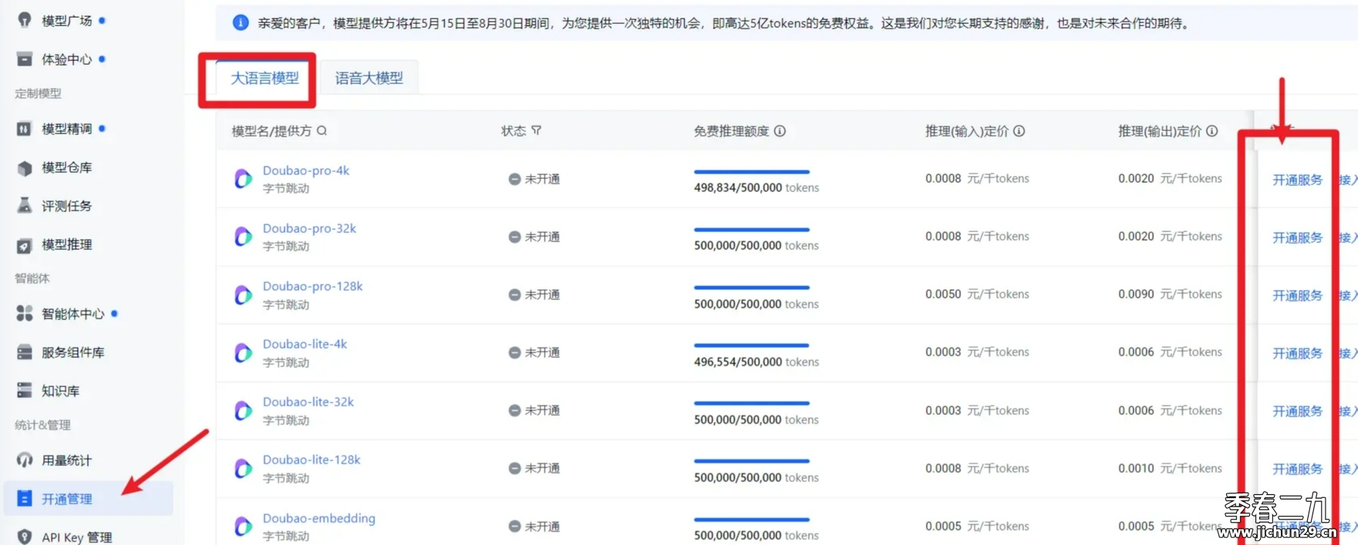Click 开通服务 for Doubao-lite-32k
Viewport: 1358px width, 545px height.
1297,411
